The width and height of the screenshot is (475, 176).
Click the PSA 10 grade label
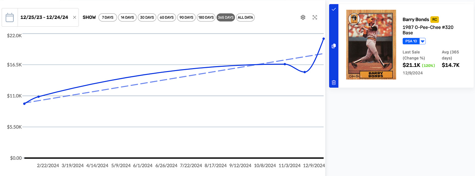[411, 41]
